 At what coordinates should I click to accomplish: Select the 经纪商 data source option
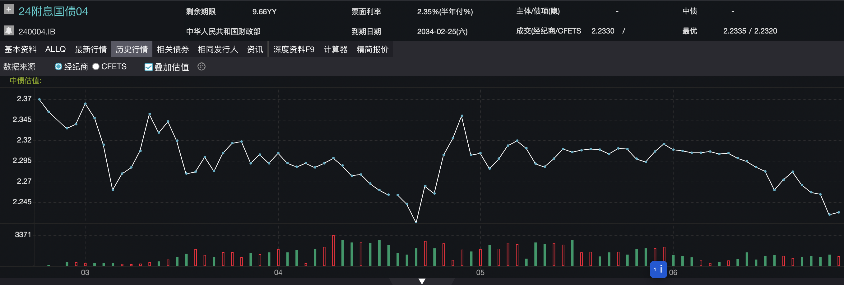(59, 67)
